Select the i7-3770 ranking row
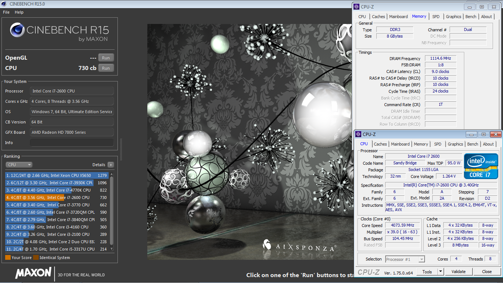The image size is (503, 283). (x=57, y=205)
